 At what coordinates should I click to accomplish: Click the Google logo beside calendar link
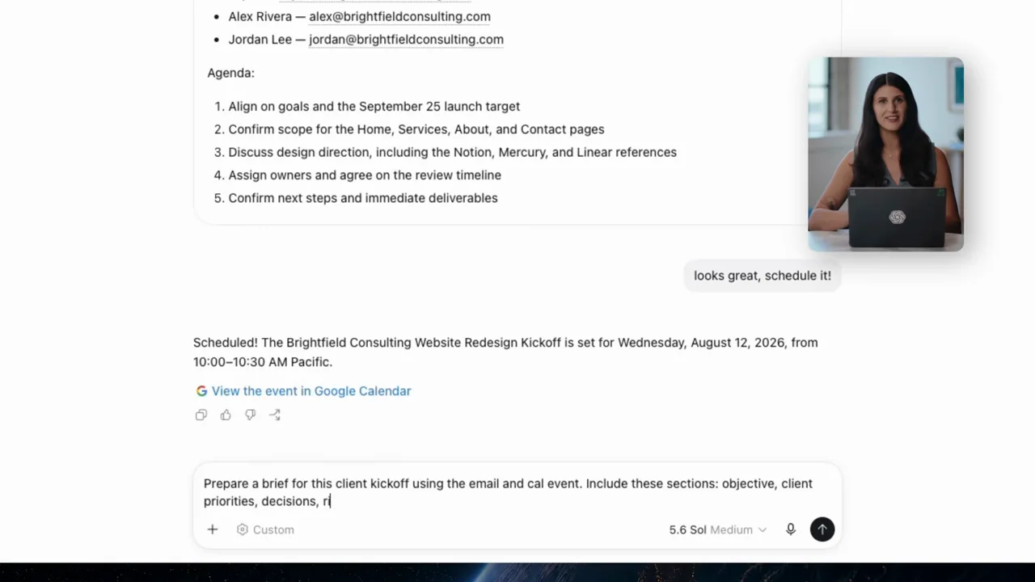(201, 391)
